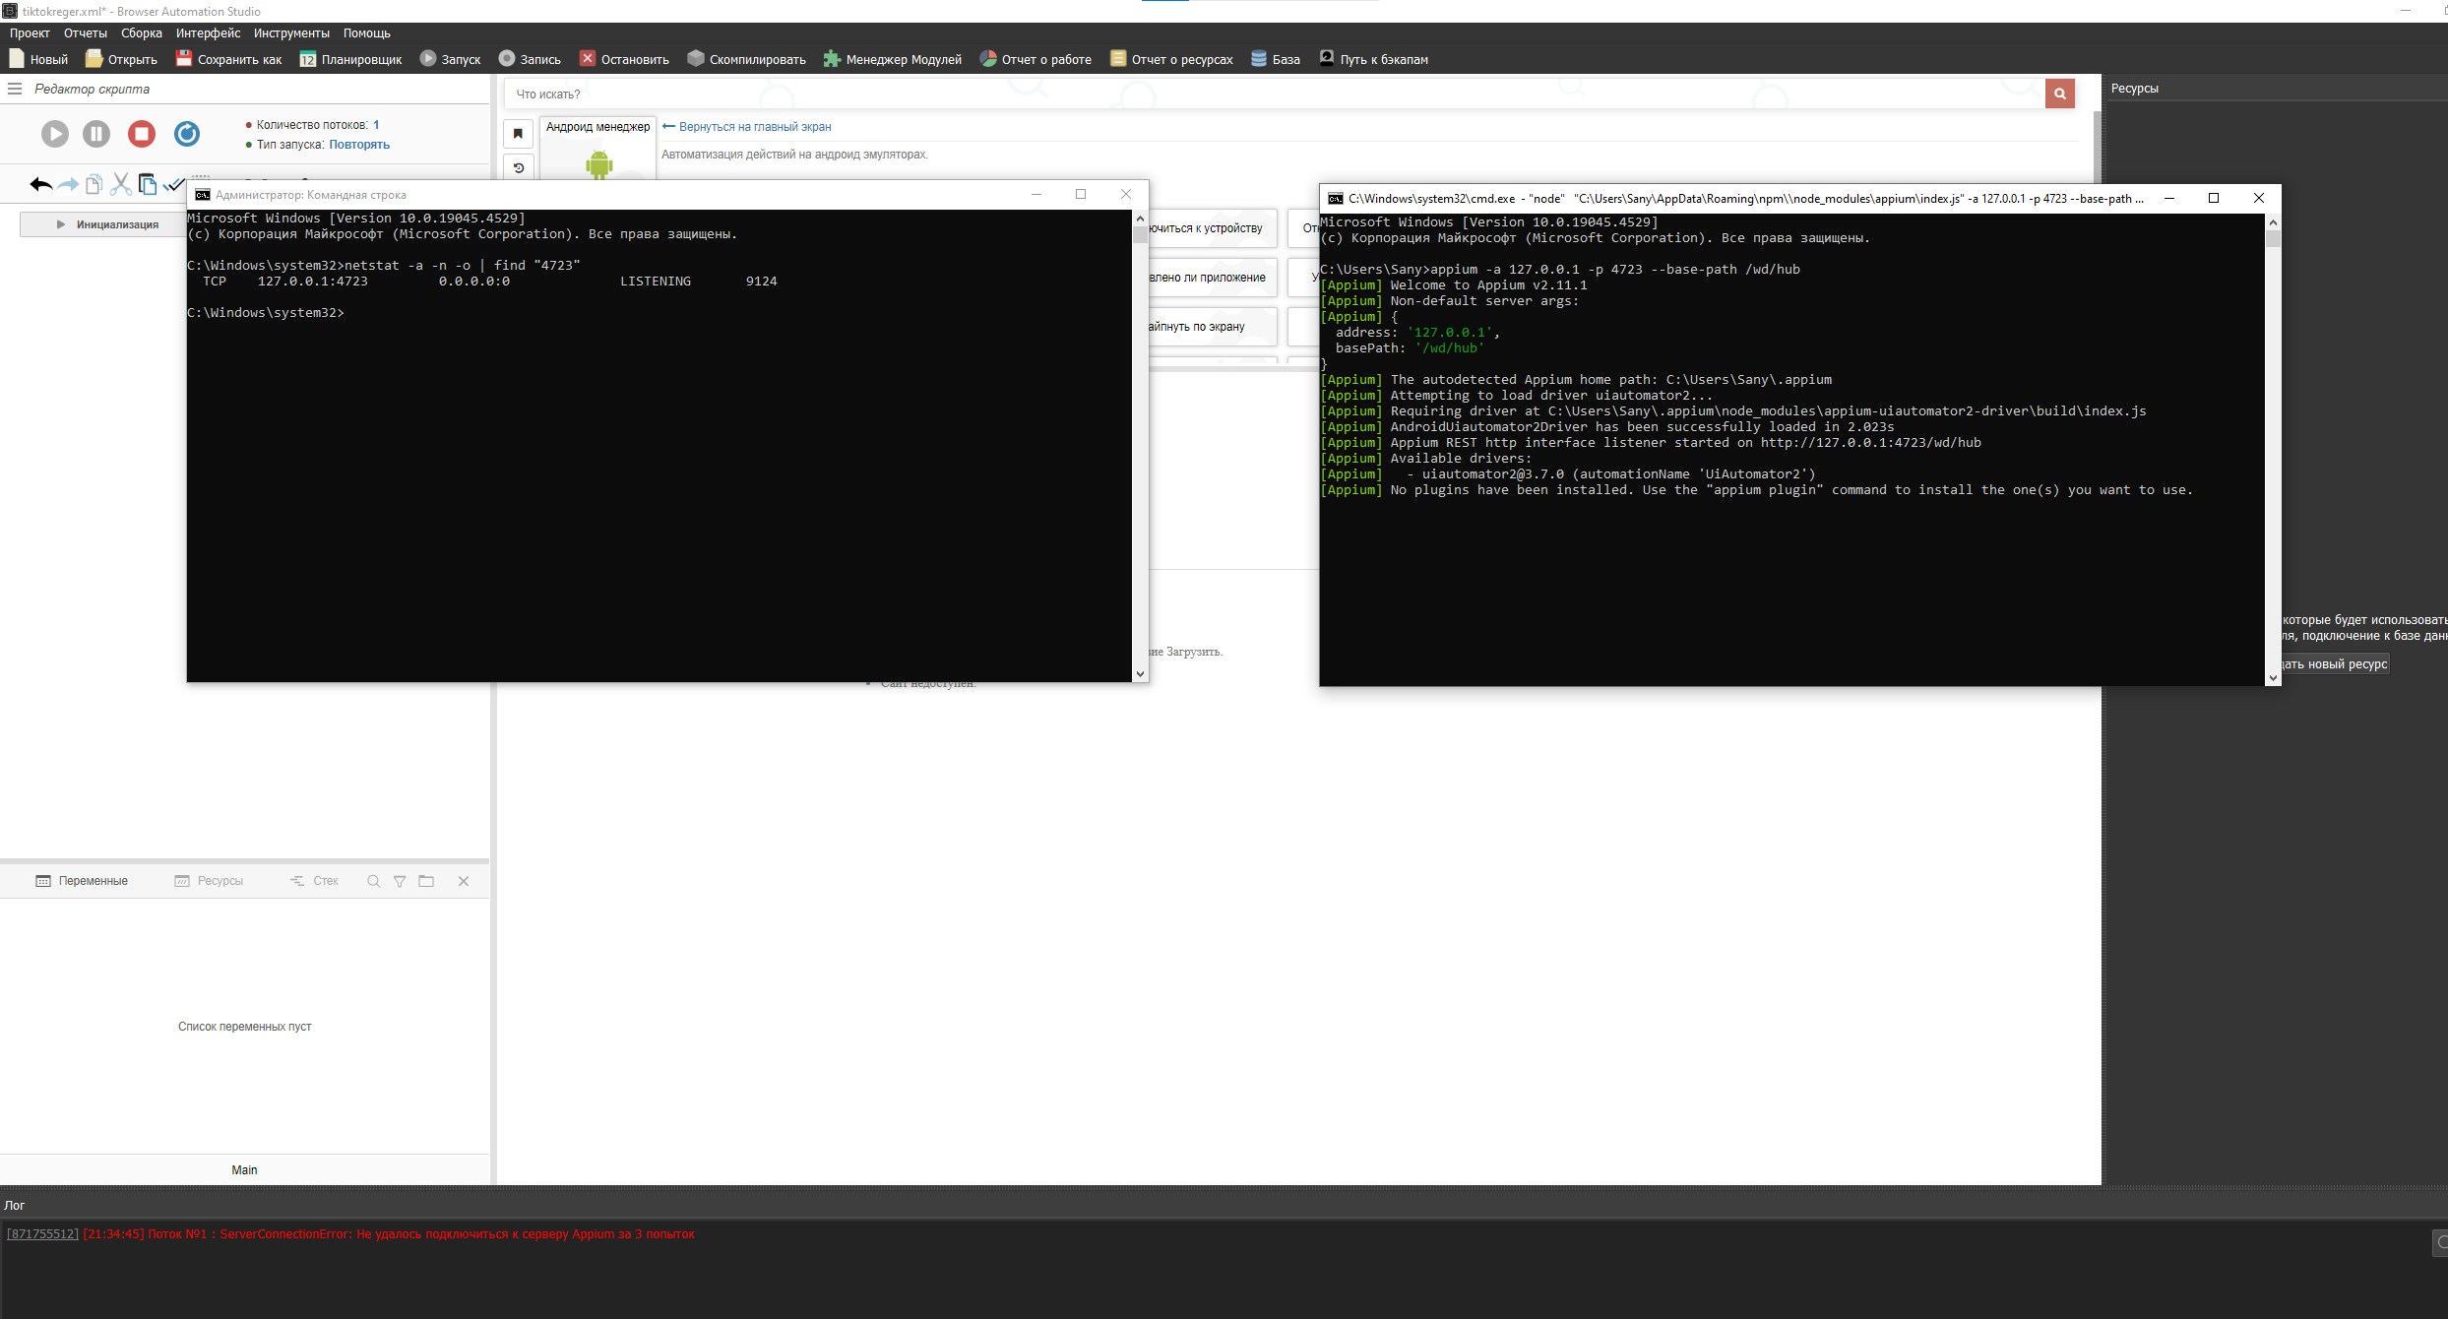
Task: Open the script editor hamburger menu
Action: [x=15, y=89]
